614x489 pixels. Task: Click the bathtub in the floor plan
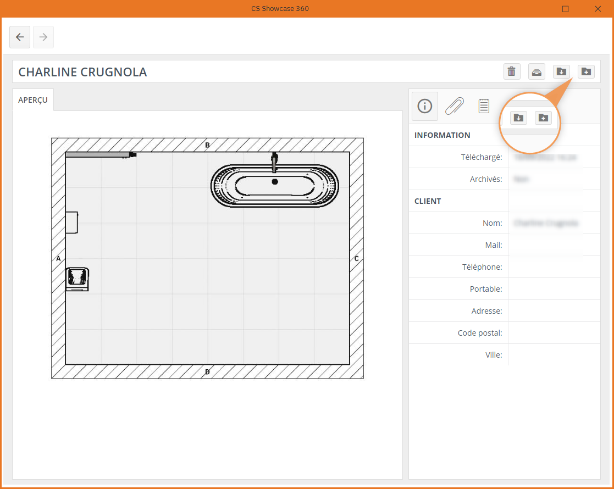[275, 186]
